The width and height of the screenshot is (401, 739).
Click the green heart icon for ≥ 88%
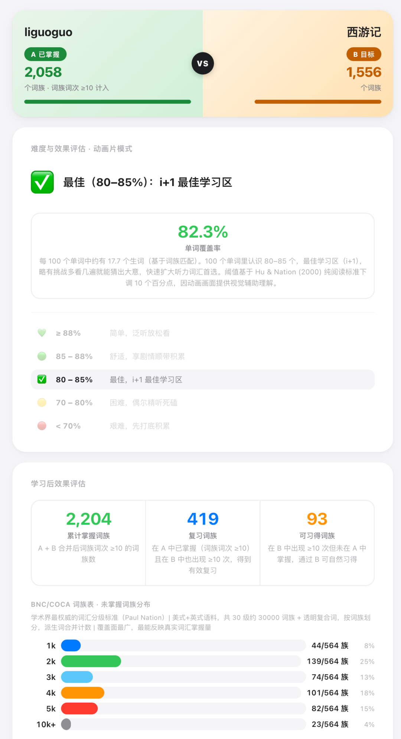coord(42,333)
